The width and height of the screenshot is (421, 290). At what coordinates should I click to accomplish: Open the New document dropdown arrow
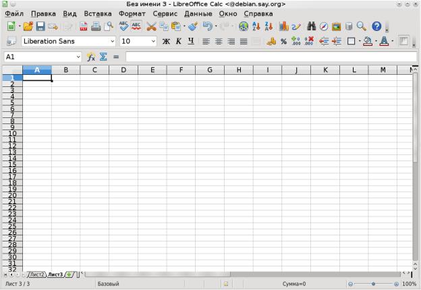(x=20, y=26)
